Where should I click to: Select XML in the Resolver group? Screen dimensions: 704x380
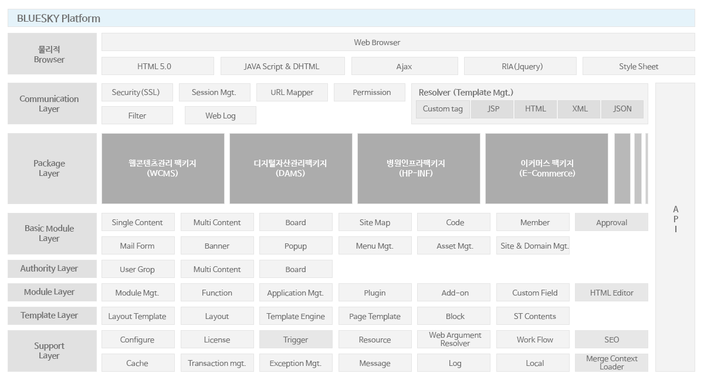(x=578, y=109)
